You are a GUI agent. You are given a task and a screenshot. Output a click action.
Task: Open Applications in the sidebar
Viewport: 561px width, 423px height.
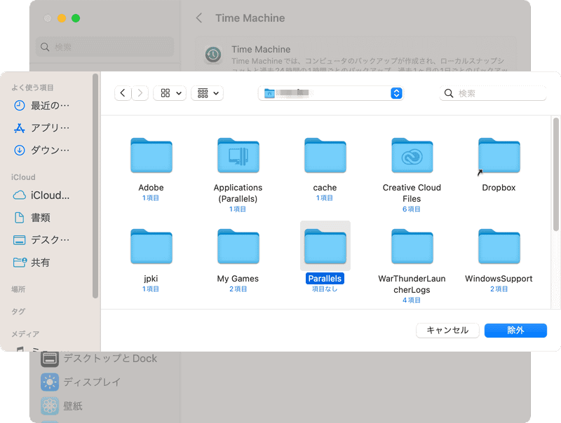click(41, 127)
